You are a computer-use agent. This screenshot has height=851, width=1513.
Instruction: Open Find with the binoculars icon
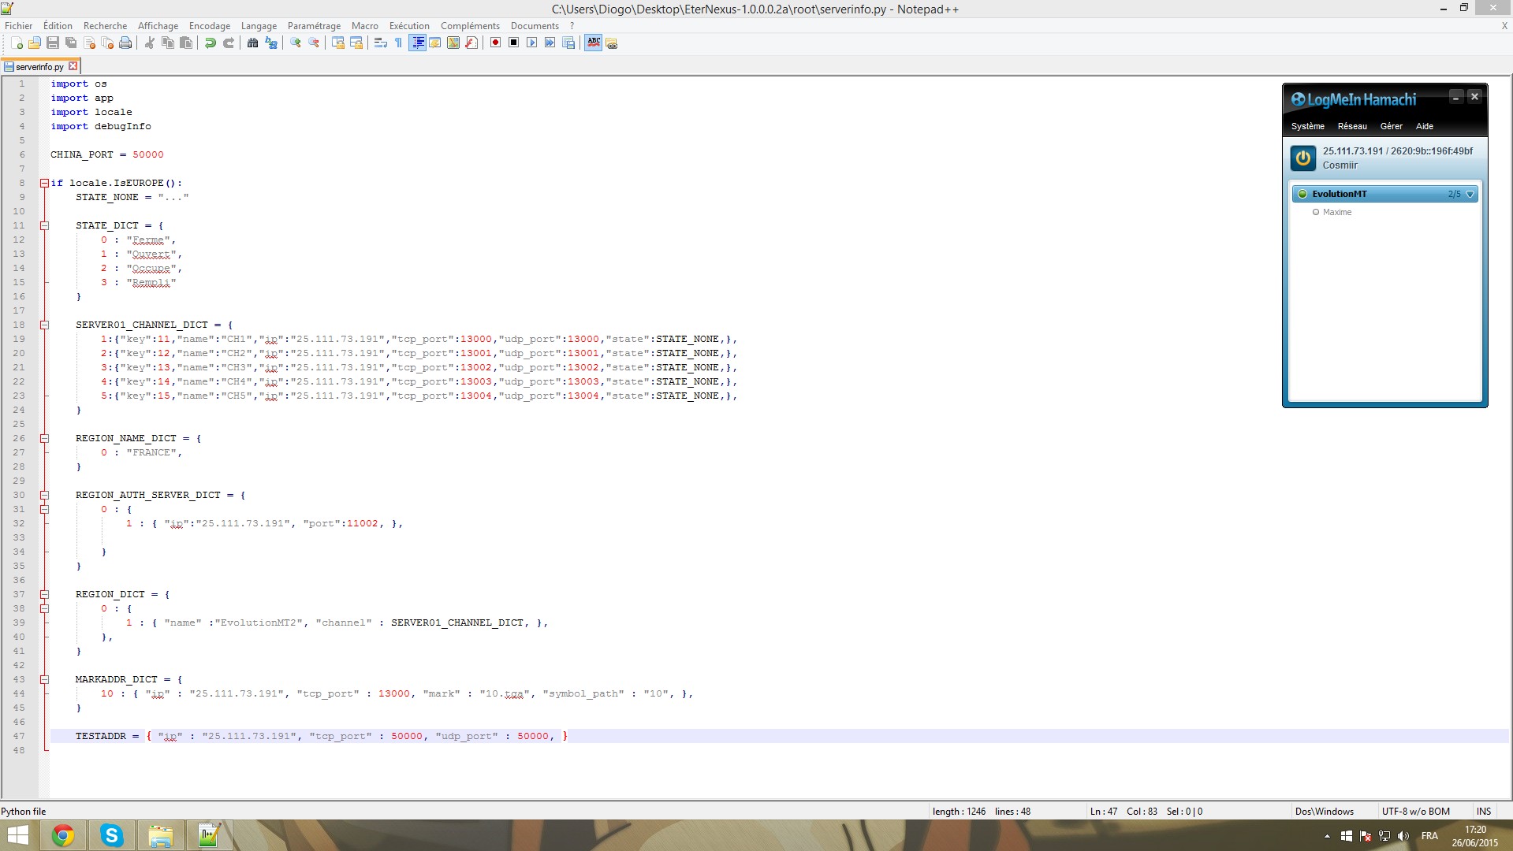pos(253,43)
